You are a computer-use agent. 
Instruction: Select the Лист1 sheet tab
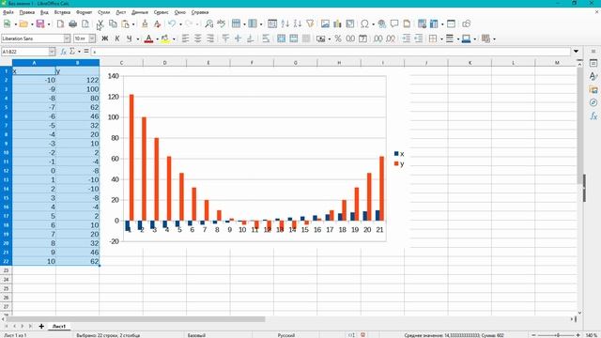[x=58, y=326]
